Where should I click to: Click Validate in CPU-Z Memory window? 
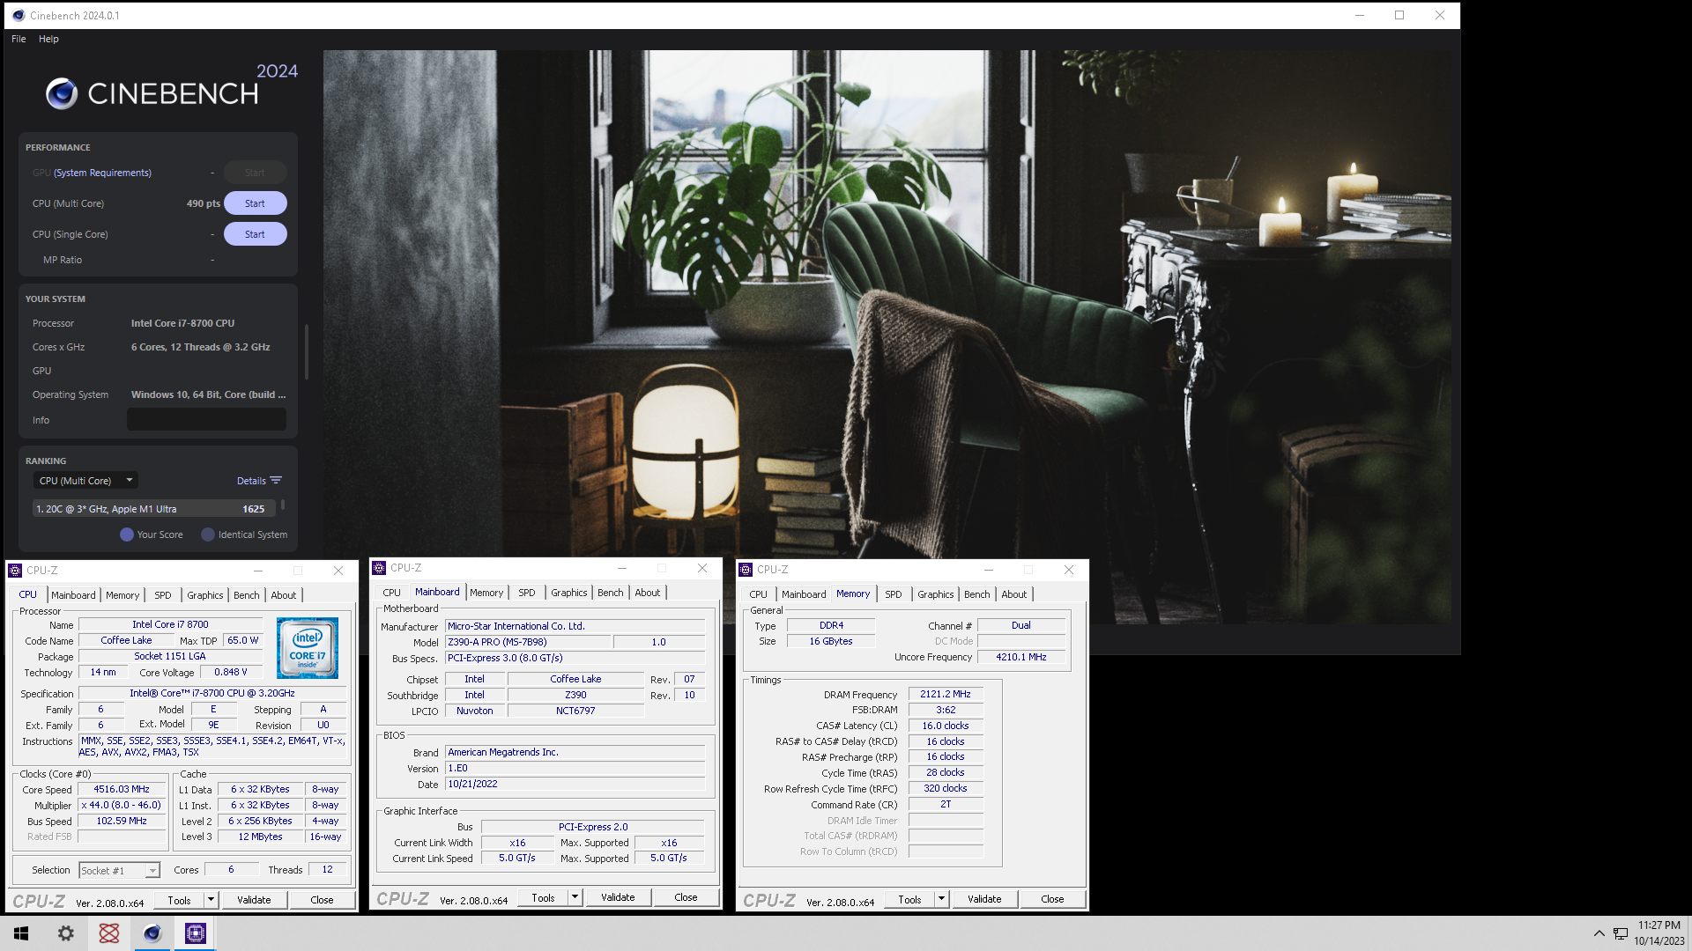coord(984,899)
